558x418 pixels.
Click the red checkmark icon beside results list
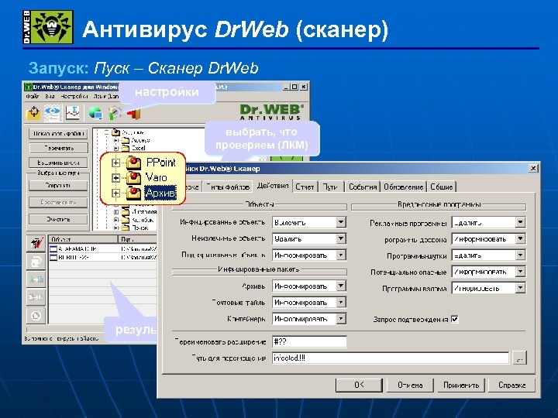click(36, 243)
